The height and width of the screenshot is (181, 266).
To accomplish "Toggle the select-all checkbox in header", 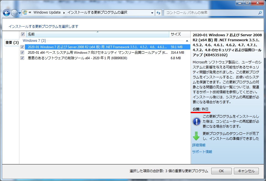I will pos(23,34).
